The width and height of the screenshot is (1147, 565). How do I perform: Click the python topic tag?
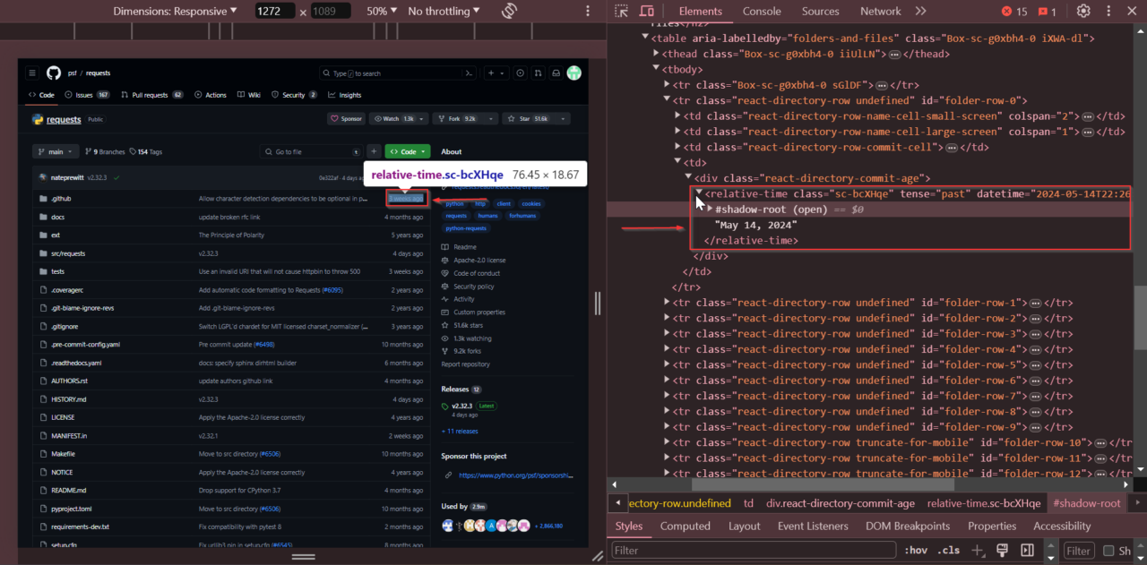(x=454, y=204)
